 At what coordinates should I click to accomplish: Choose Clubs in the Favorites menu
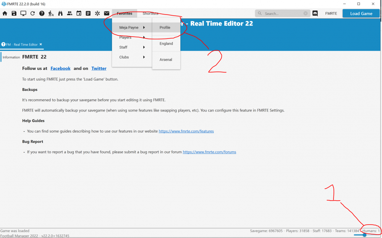(132, 57)
